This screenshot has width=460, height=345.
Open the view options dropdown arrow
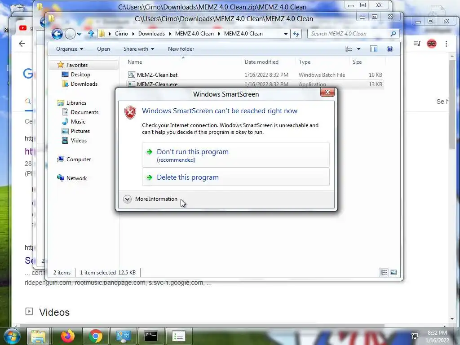coord(358,49)
